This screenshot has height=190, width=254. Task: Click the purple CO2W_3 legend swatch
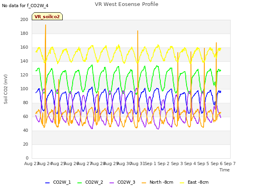coord(112,183)
